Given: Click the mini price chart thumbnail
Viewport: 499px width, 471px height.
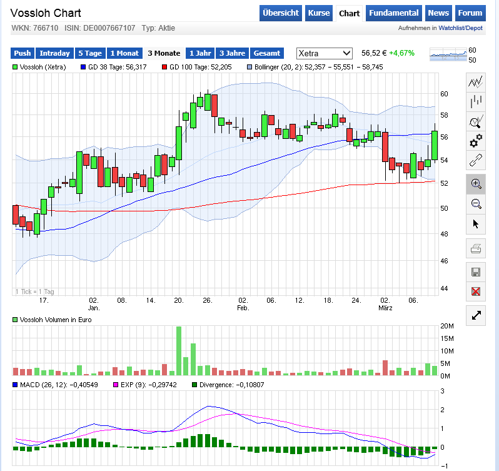Looking at the screenshot, I should 448,55.
